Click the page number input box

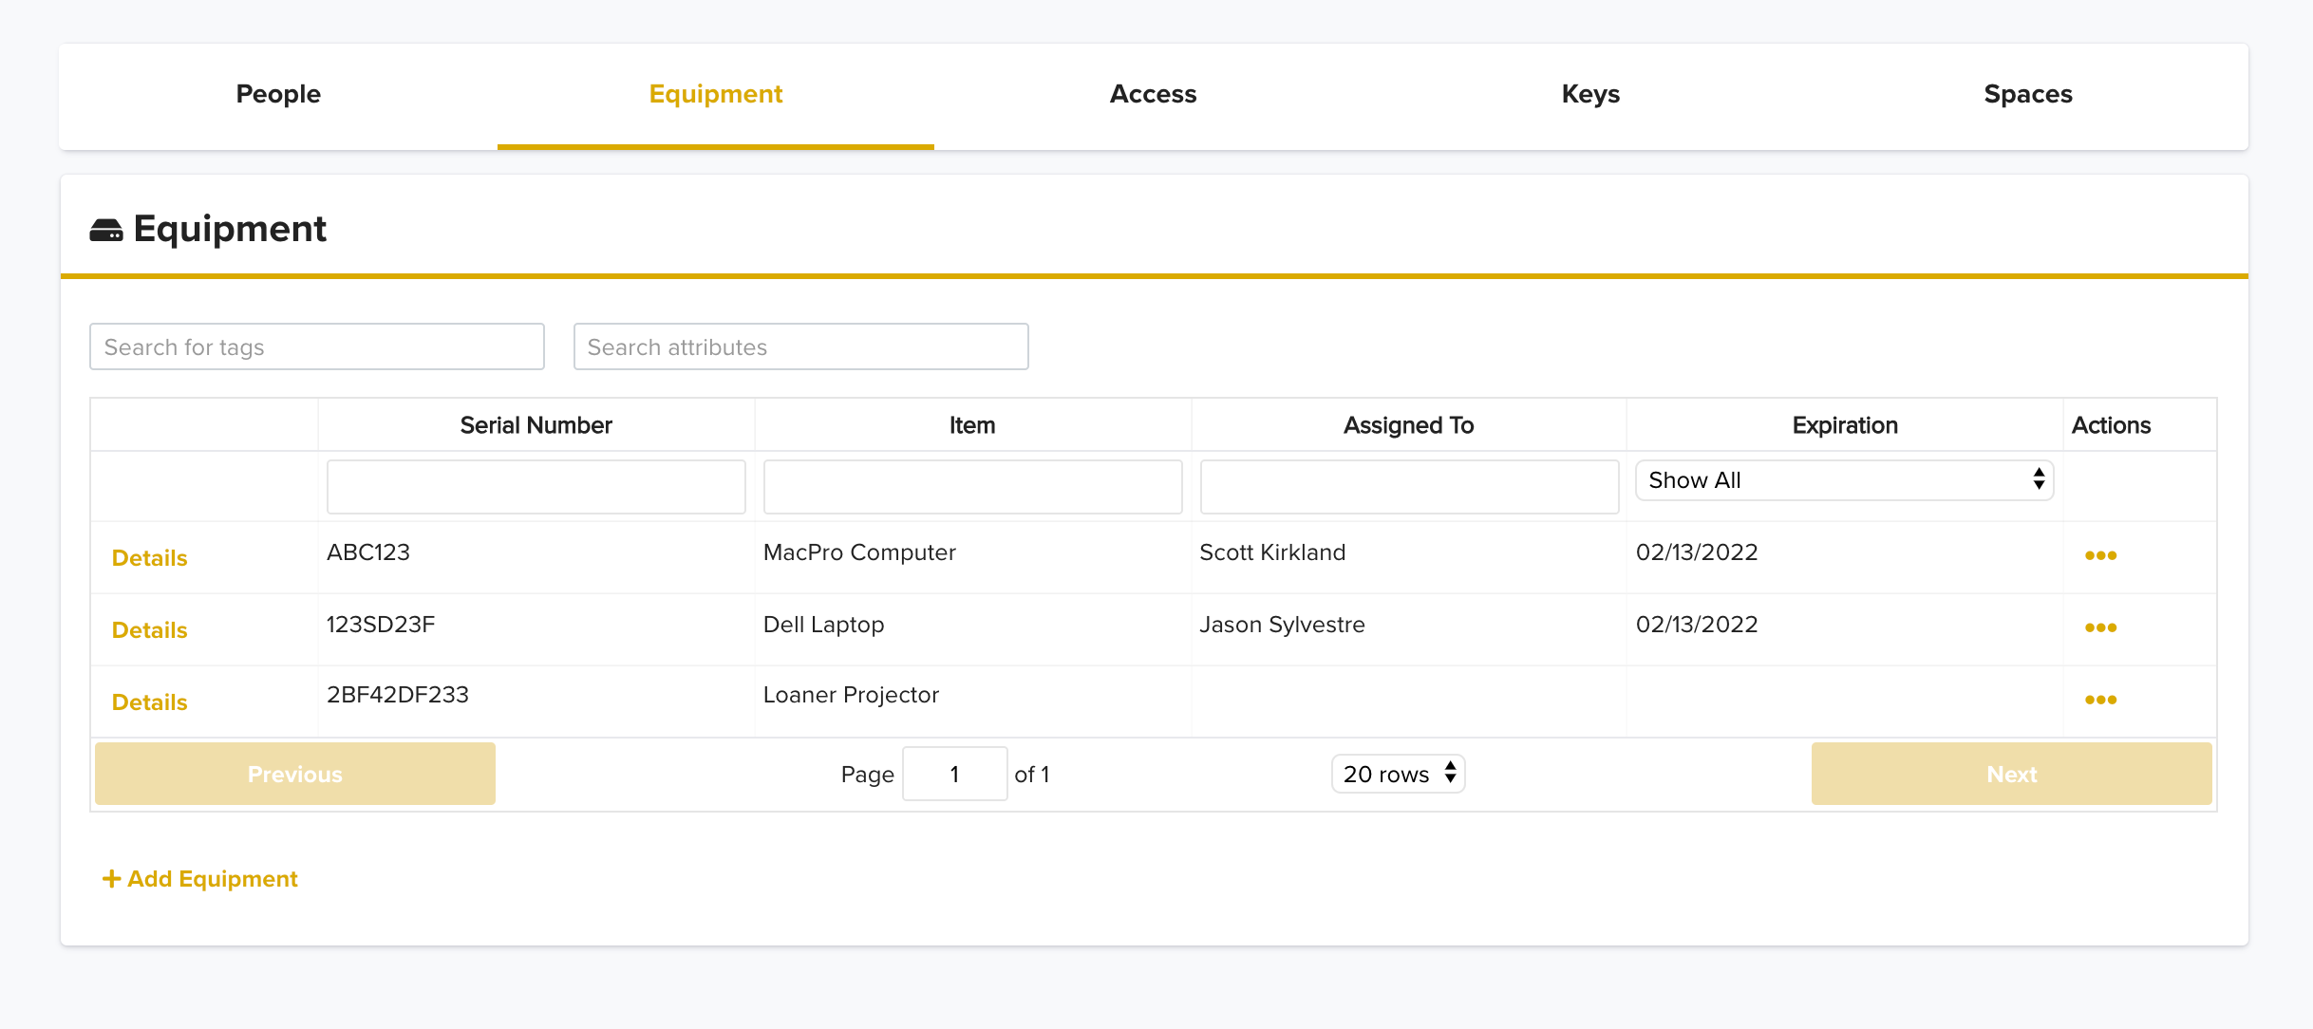954,774
